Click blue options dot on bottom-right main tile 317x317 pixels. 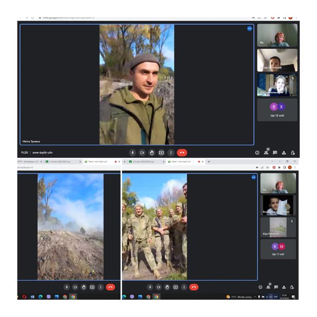point(254,177)
